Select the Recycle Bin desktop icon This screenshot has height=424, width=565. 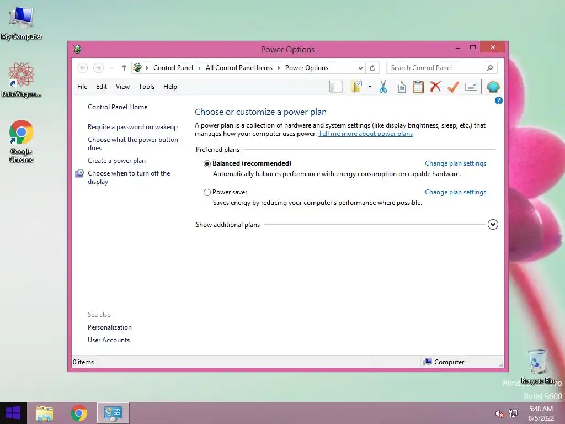coord(537,367)
